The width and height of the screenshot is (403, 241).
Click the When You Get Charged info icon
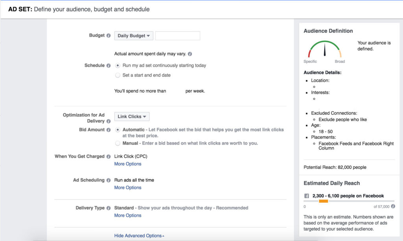[x=109, y=157]
